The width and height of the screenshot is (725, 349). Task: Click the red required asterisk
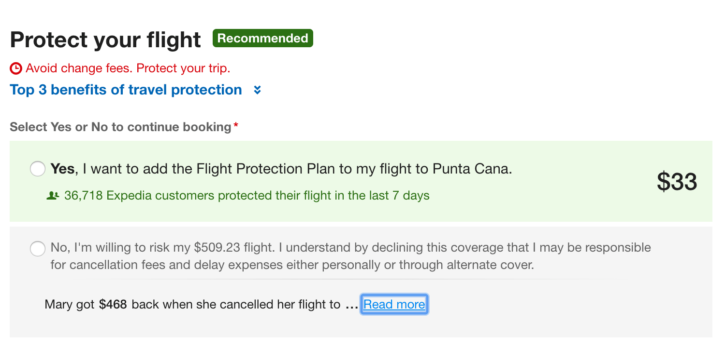click(236, 126)
